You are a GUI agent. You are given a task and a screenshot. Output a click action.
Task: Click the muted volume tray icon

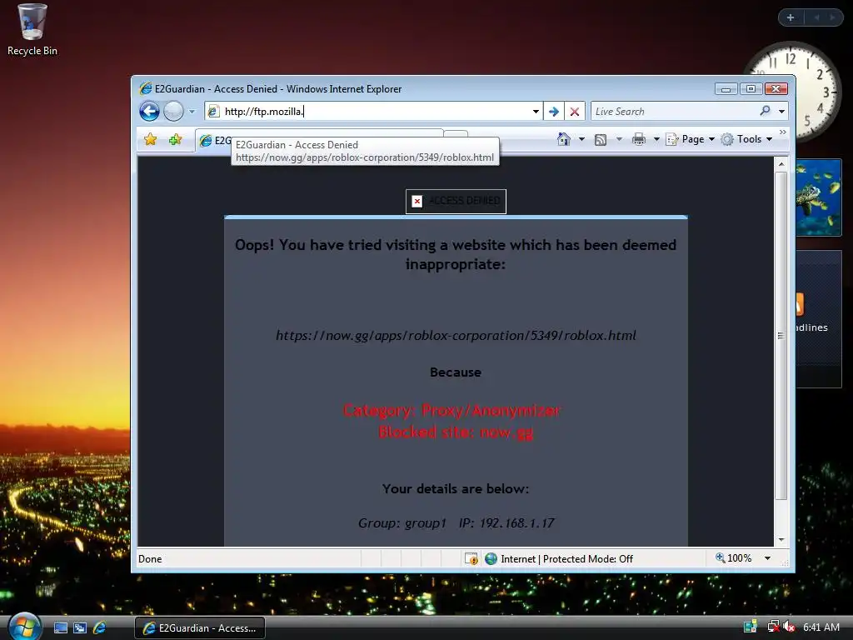789,627
